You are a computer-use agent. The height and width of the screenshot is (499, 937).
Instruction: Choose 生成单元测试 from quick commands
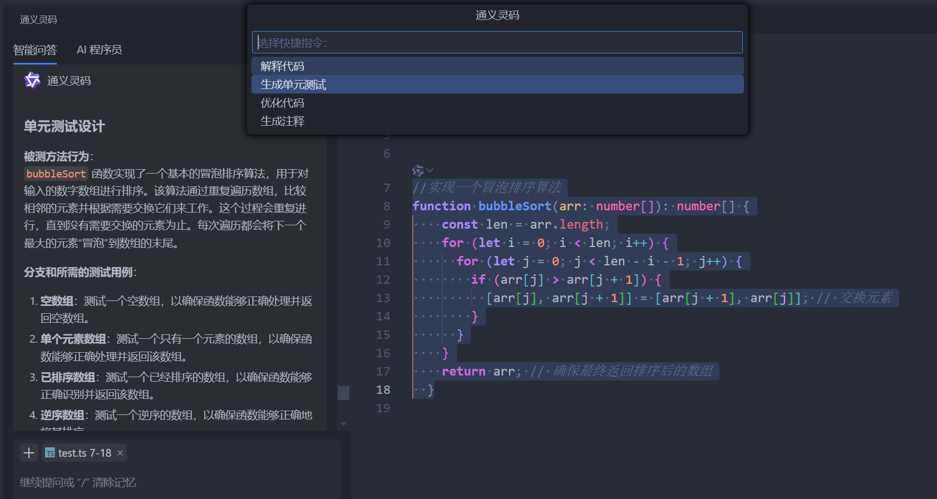click(x=497, y=85)
